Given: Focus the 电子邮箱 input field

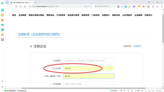Looking at the screenshot, I should tap(89, 84).
